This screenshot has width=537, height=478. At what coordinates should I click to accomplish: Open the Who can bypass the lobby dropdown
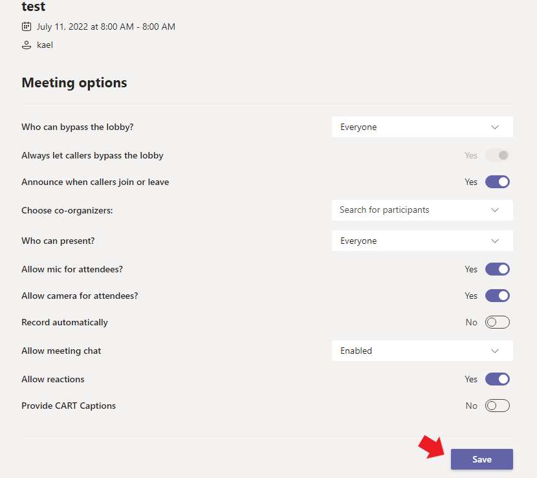422,127
